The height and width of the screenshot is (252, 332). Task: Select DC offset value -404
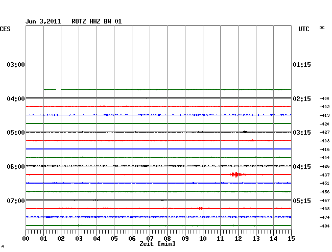324,158
